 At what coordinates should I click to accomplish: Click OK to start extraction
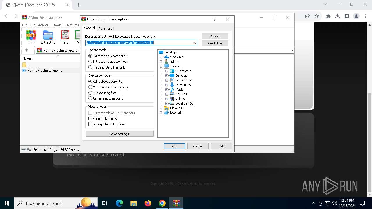pyautogui.click(x=174, y=146)
